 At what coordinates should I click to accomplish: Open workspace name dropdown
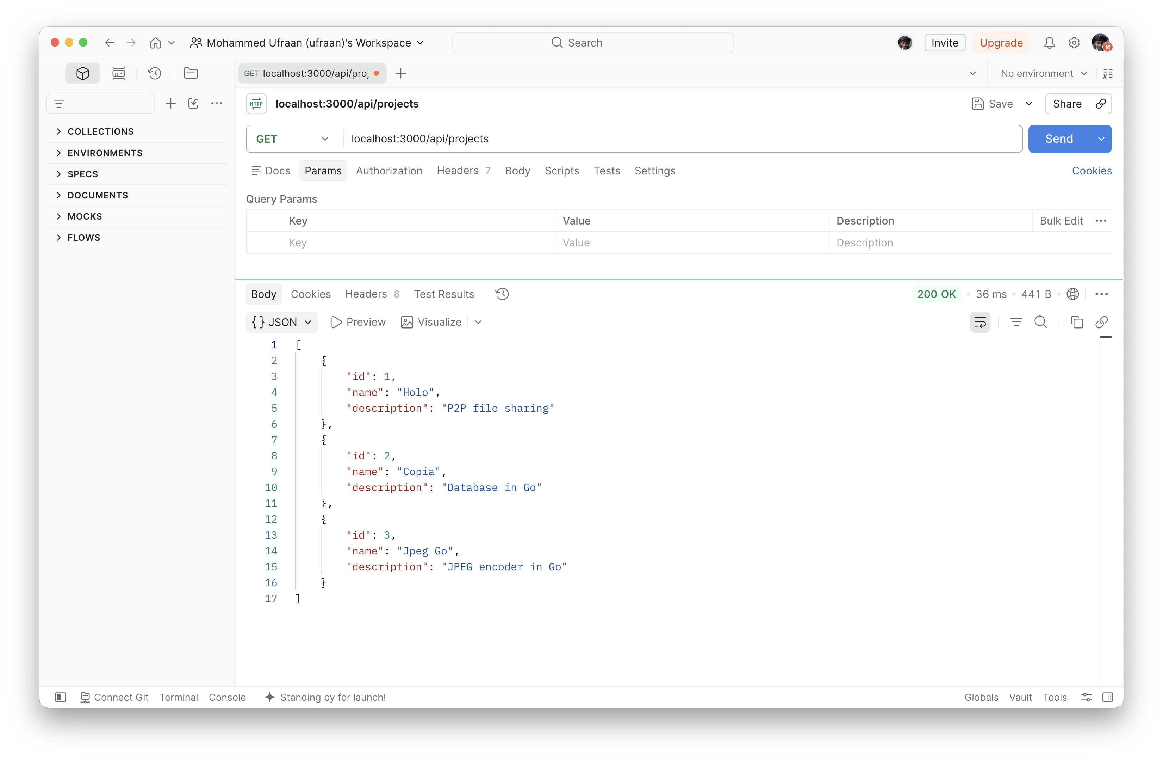tap(307, 43)
